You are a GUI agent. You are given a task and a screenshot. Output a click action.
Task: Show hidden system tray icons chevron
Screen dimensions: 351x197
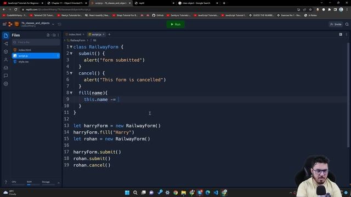tap(291, 193)
